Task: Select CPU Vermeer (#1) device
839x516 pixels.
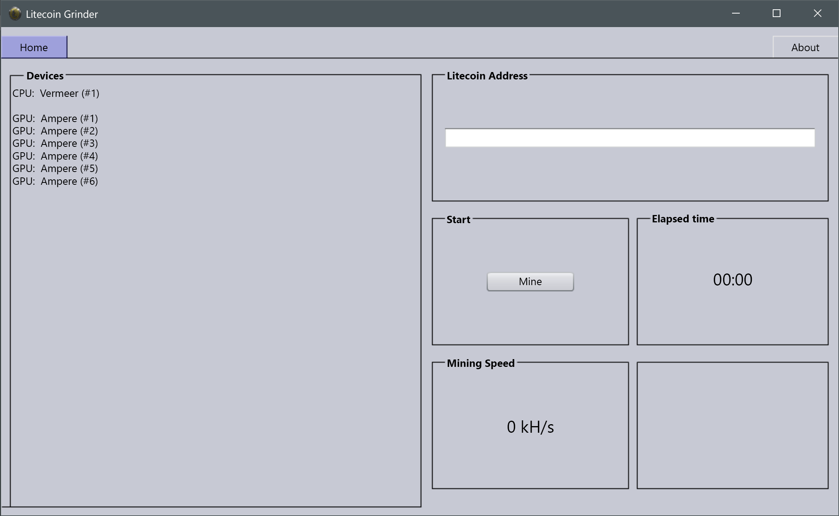Action: click(56, 93)
